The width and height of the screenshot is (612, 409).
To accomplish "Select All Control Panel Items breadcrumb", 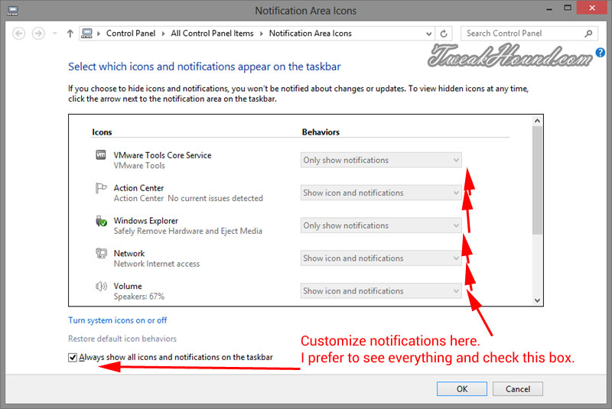I will point(212,34).
